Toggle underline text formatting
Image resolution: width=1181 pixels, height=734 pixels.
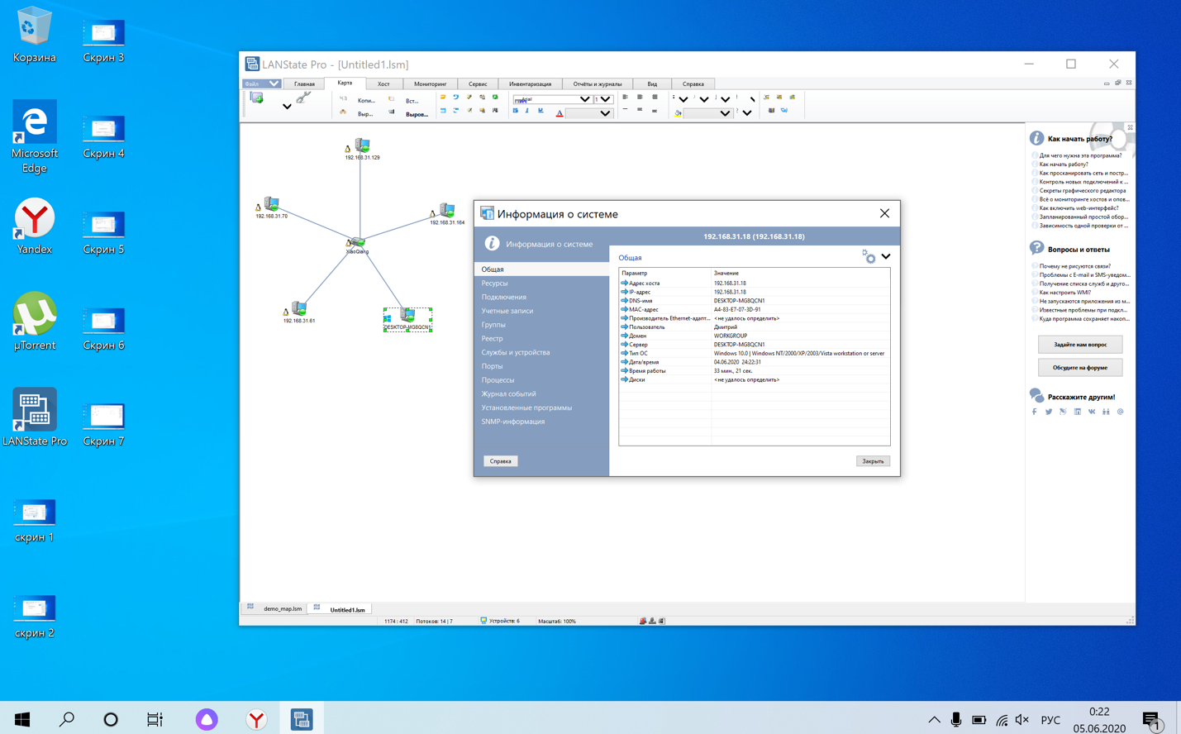(540, 111)
